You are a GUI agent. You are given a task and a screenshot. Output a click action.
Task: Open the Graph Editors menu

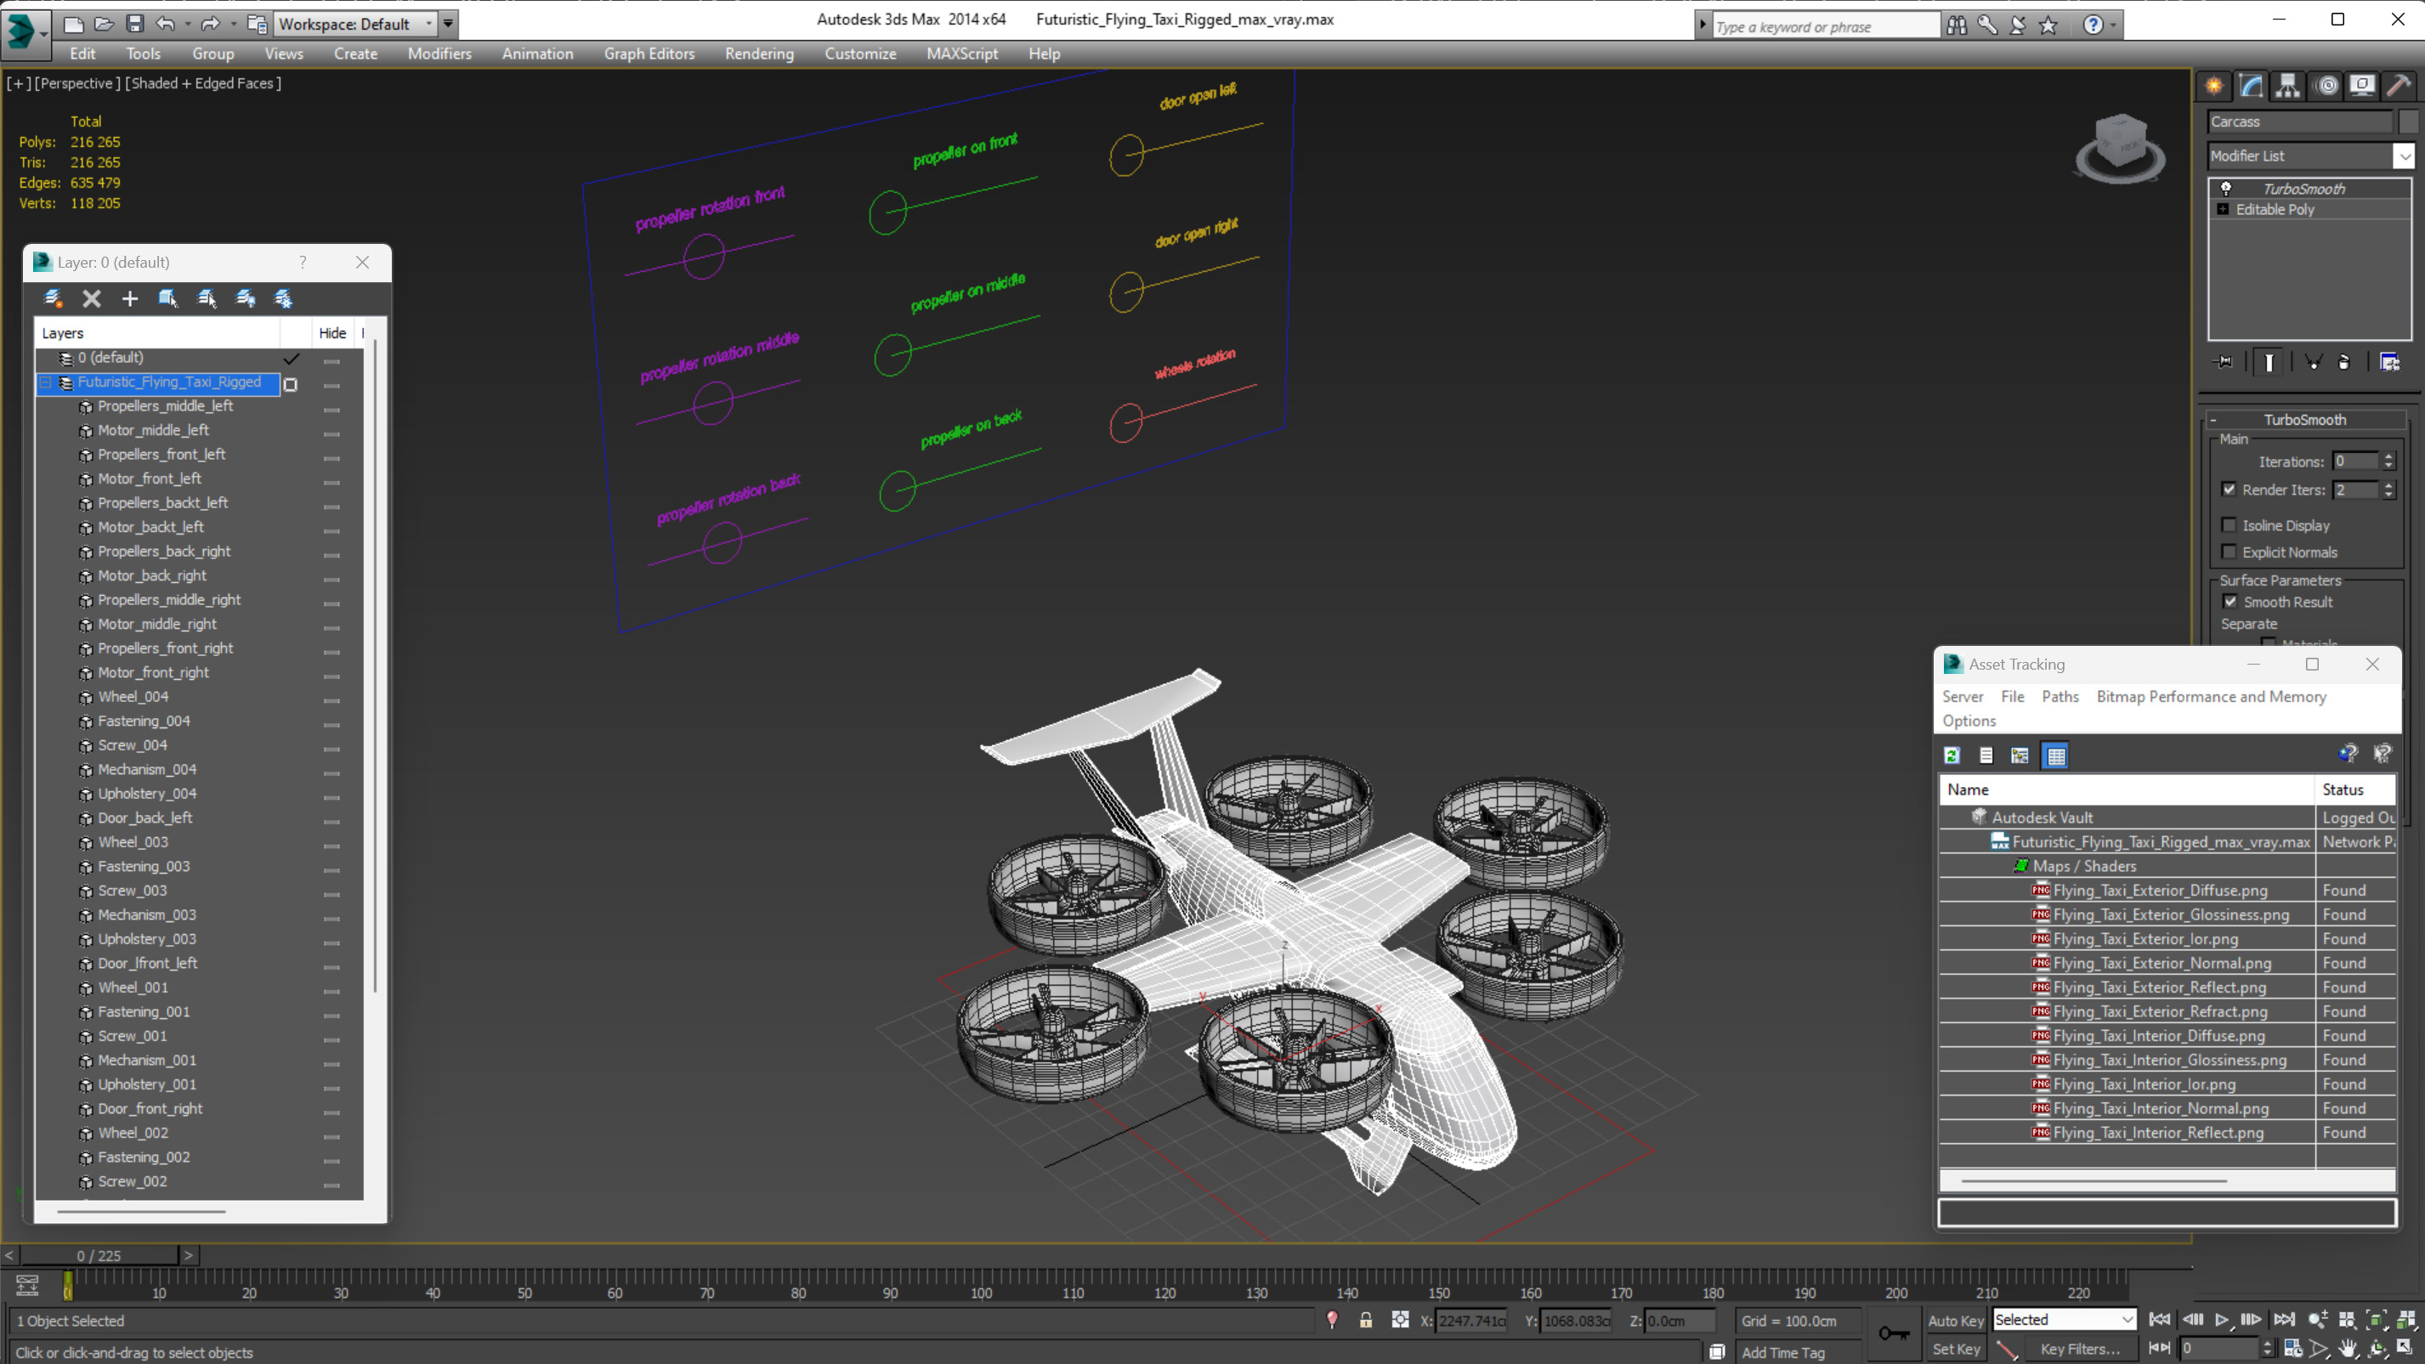(649, 54)
